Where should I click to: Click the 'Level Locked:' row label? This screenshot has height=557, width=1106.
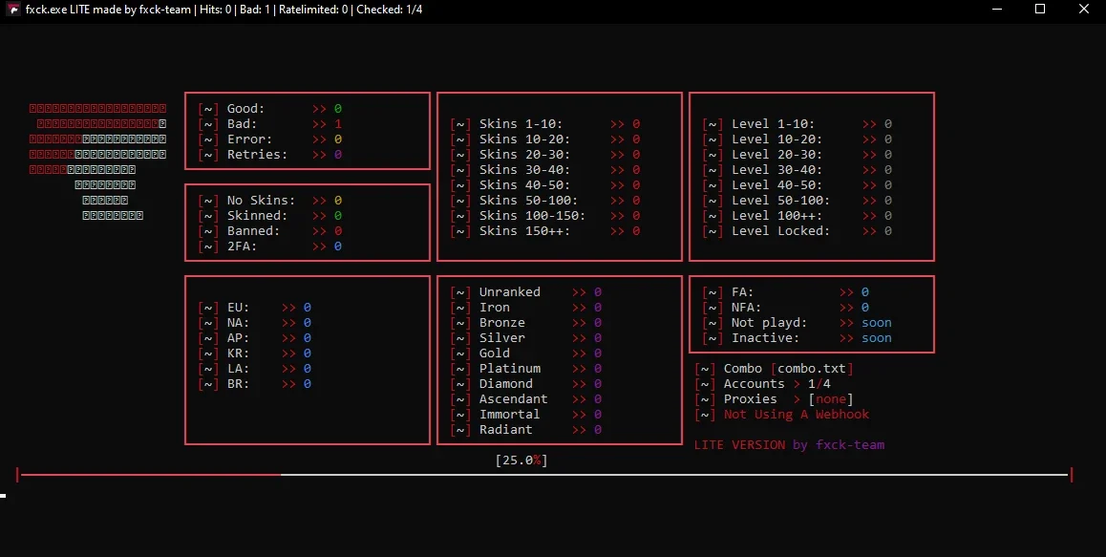(x=781, y=231)
